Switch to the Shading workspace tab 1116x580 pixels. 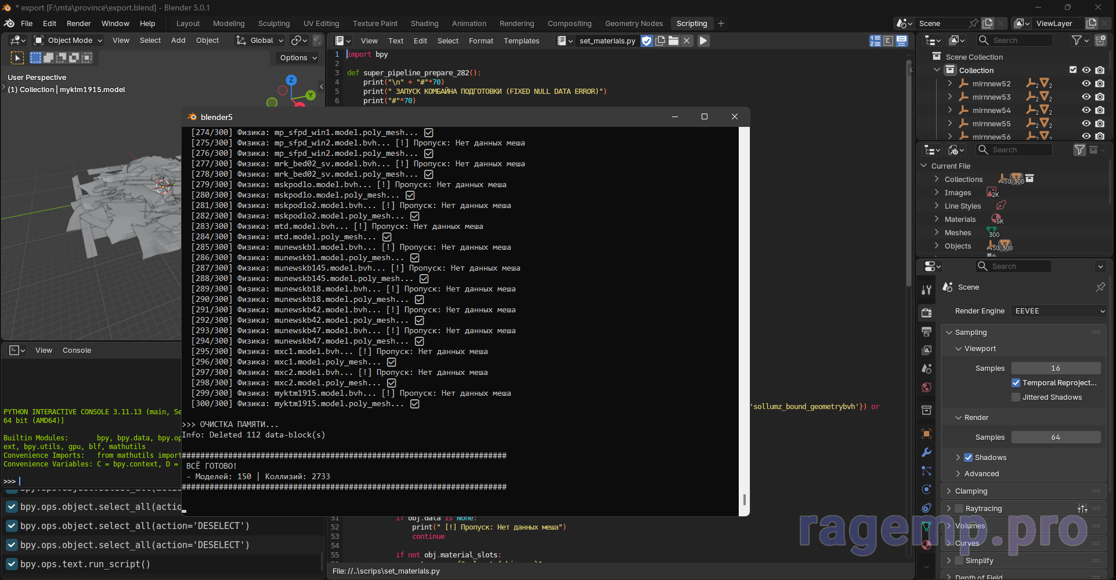[x=424, y=24]
